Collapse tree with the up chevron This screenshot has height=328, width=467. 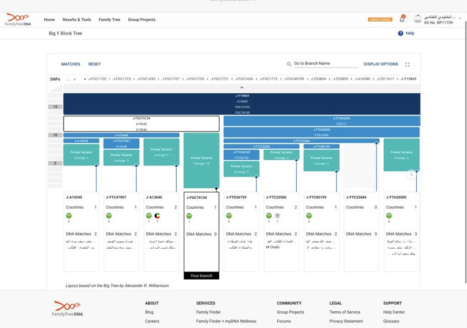click(x=242, y=88)
